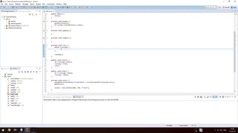The width and height of the screenshot is (238, 133).
Task: Select tutorial.graphics package
Action: point(16,24)
